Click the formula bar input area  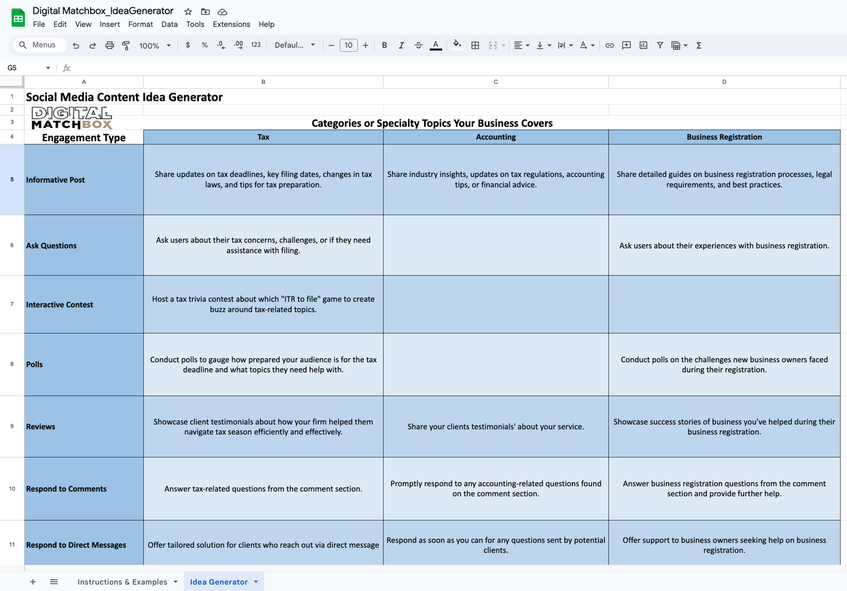coord(458,68)
